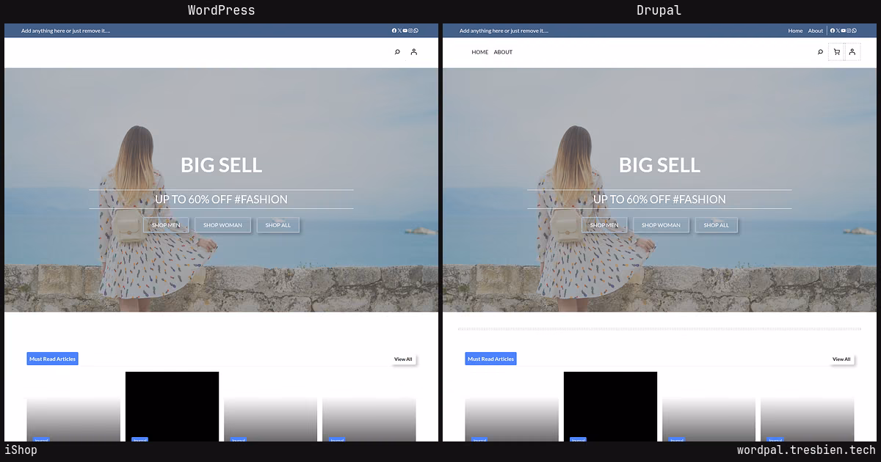The image size is (881, 462).
Task: Open black article thumbnail in WordPress pane
Action: pos(172,406)
